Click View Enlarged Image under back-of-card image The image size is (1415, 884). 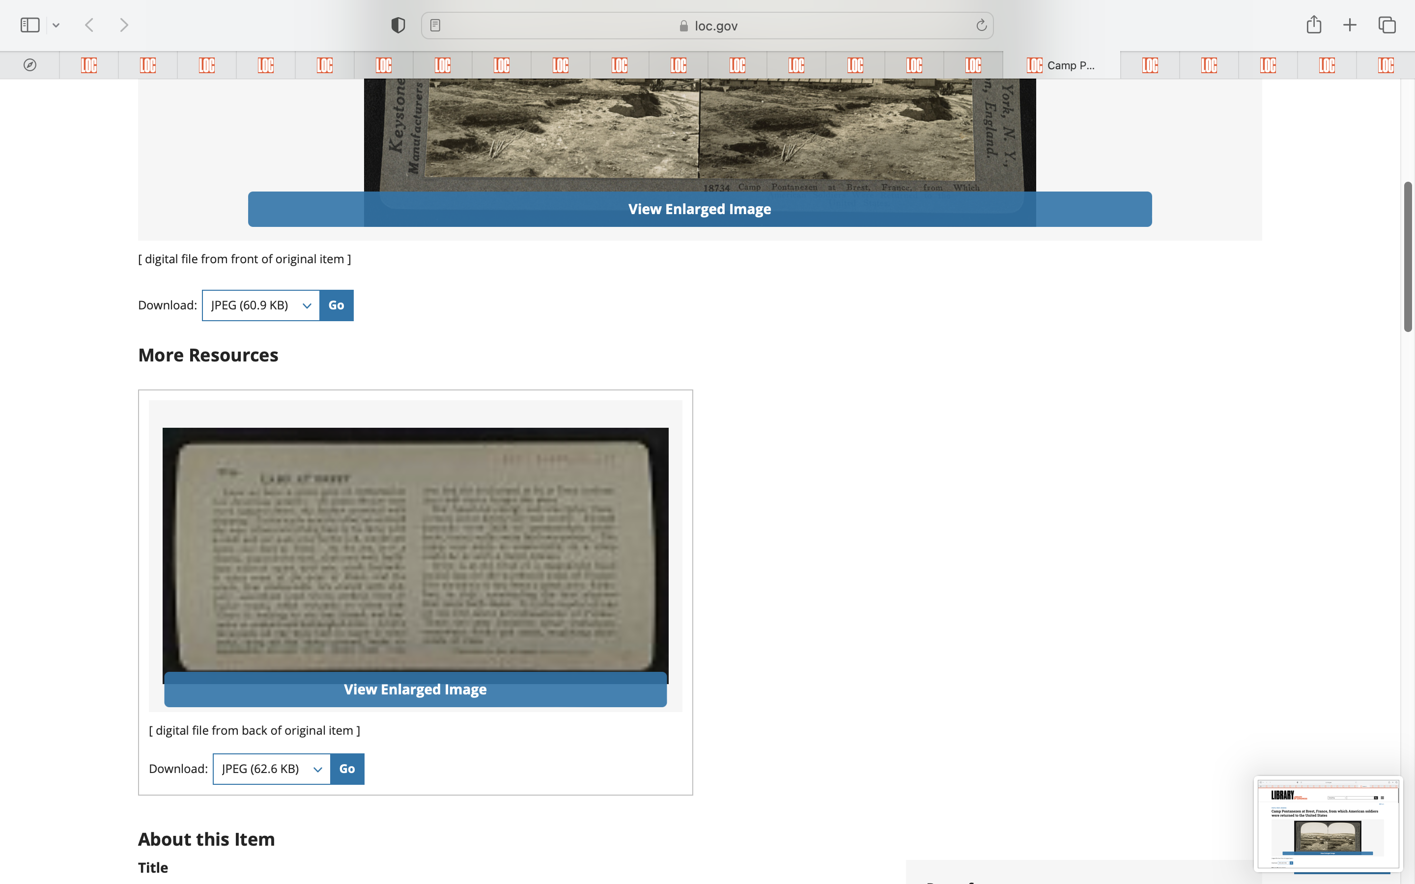coord(415,690)
